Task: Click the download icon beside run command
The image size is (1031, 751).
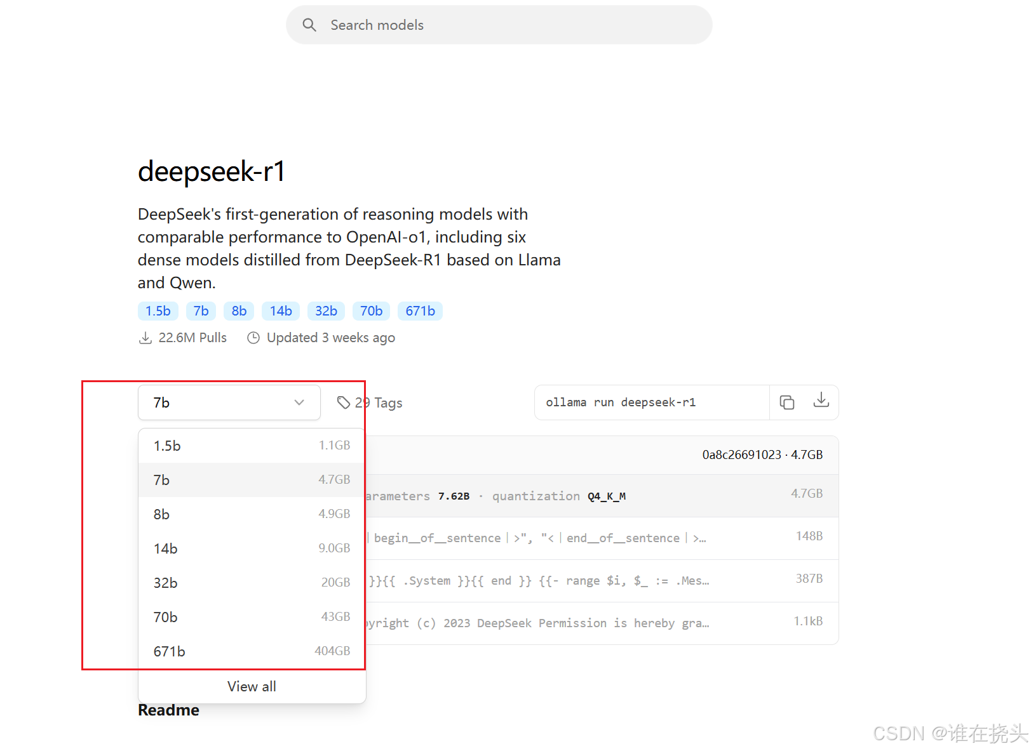Action: (x=821, y=400)
